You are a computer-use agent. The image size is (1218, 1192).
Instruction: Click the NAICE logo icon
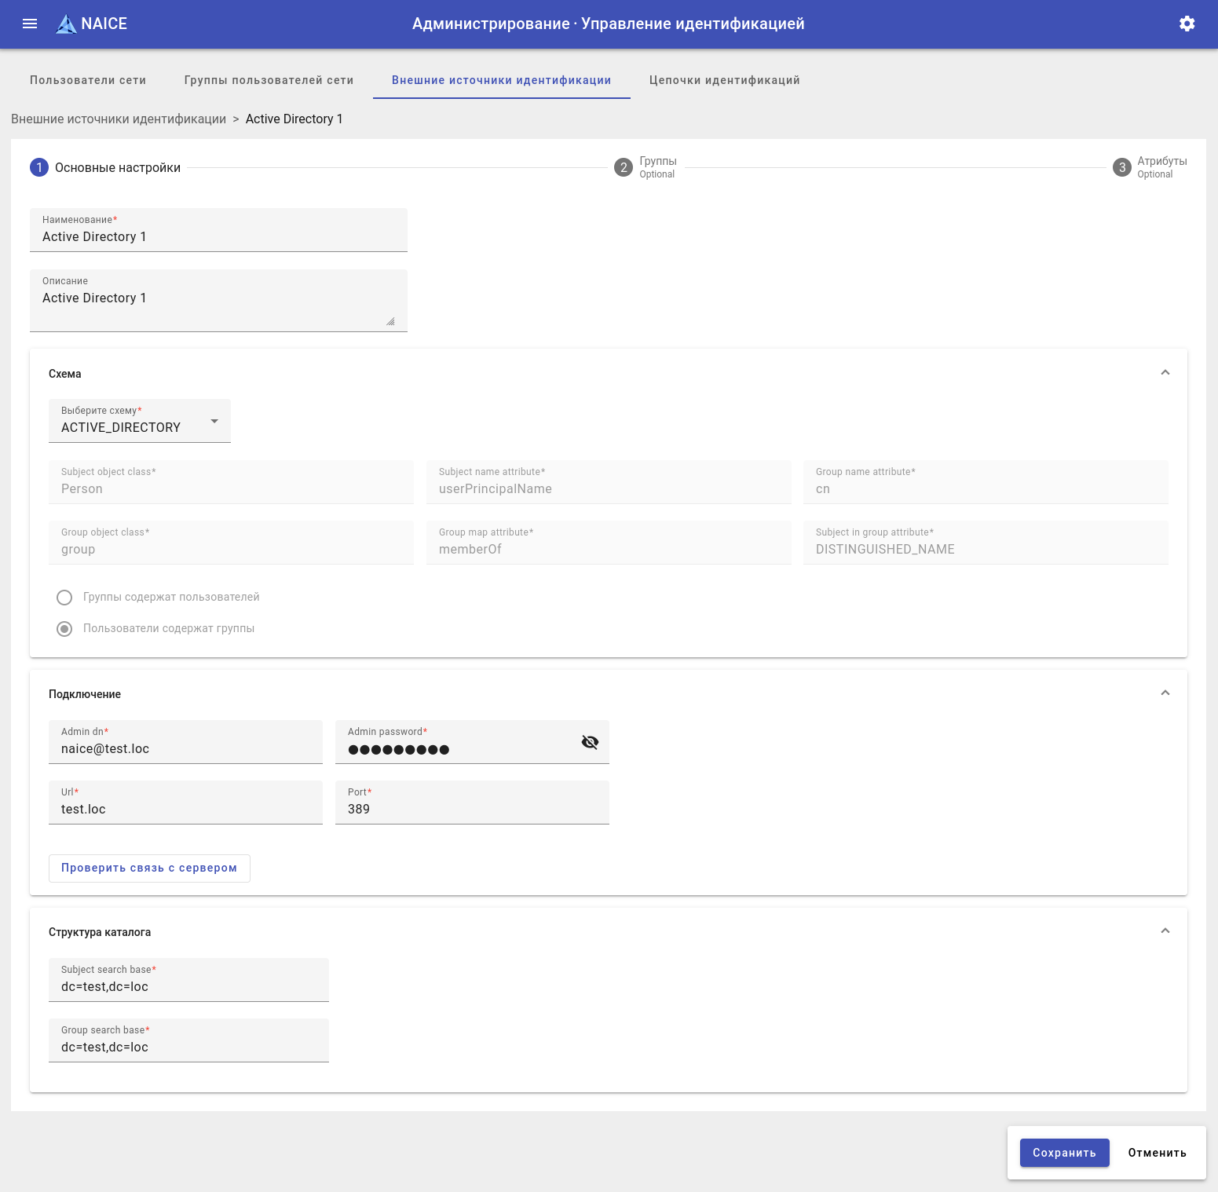click(x=67, y=24)
